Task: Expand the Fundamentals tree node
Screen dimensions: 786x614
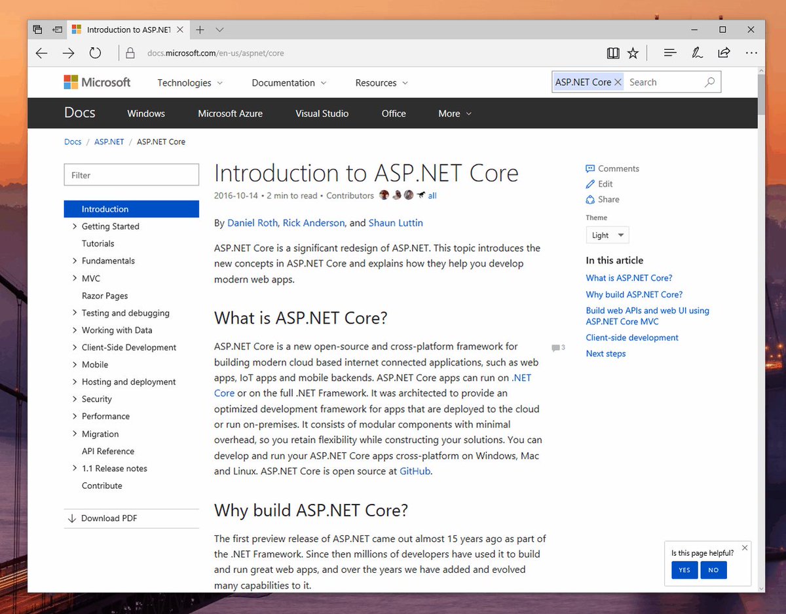Action: click(75, 261)
